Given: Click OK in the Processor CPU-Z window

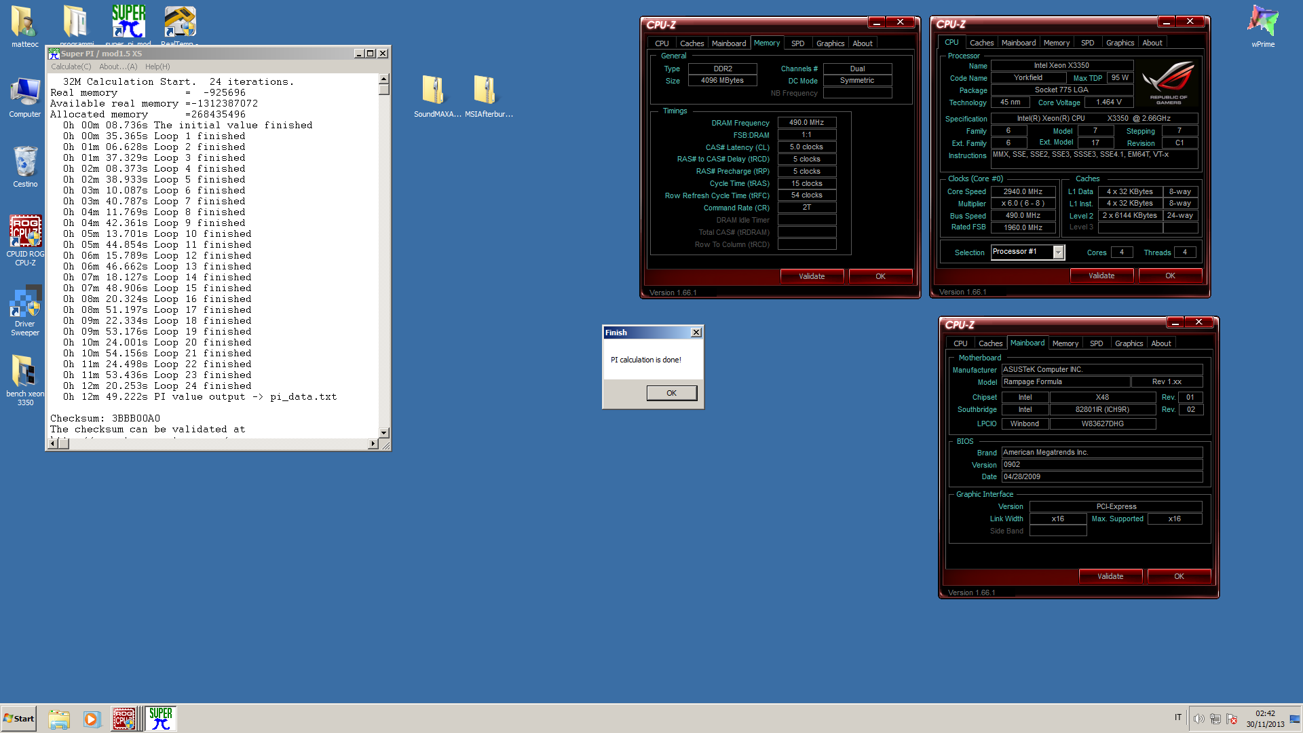Looking at the screenshot, I should (x=1170, y=276).
